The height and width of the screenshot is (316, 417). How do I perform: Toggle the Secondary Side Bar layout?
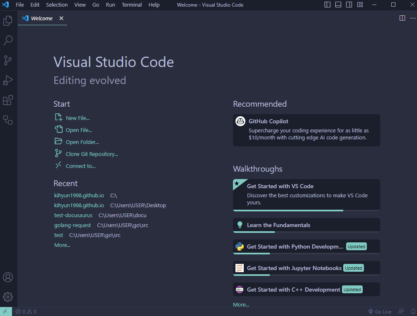coord(349,5)
